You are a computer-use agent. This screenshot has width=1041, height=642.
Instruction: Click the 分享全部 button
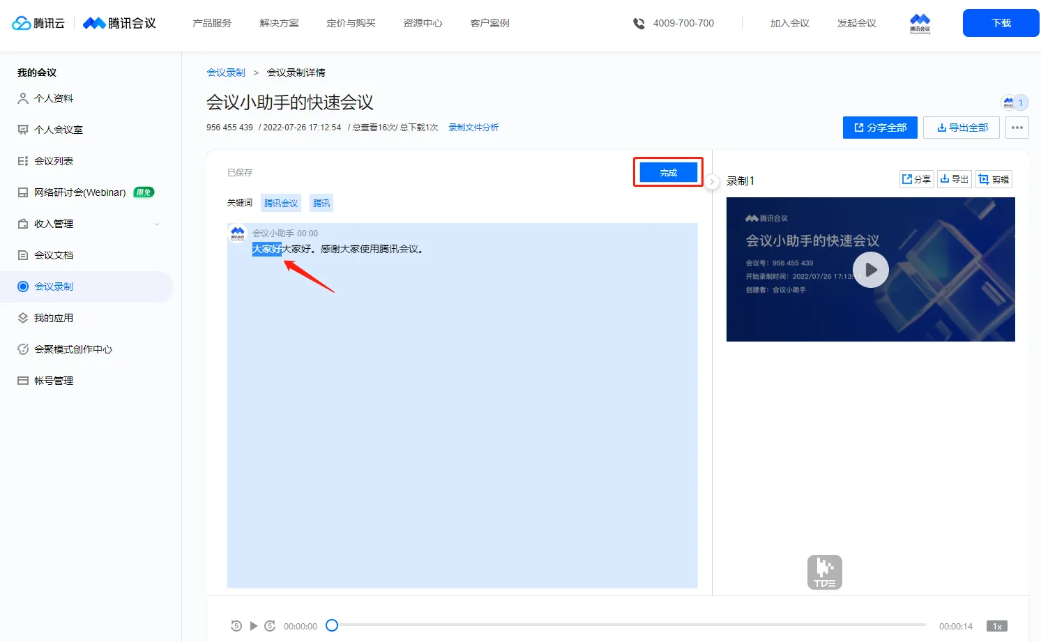coord(880,128)
